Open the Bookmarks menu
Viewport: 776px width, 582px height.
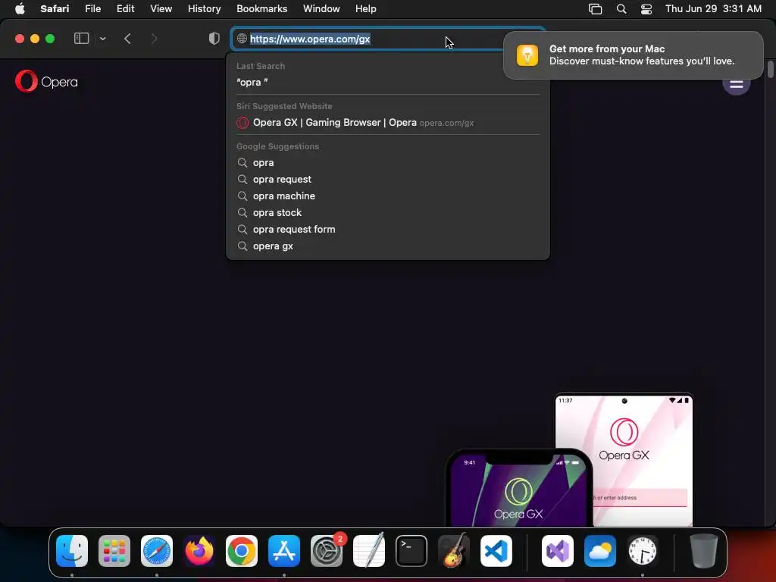pos(261,9)
